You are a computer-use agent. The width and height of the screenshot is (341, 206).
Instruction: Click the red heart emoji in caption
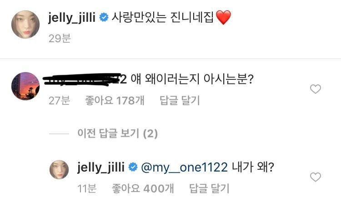[x=223, y=17]
